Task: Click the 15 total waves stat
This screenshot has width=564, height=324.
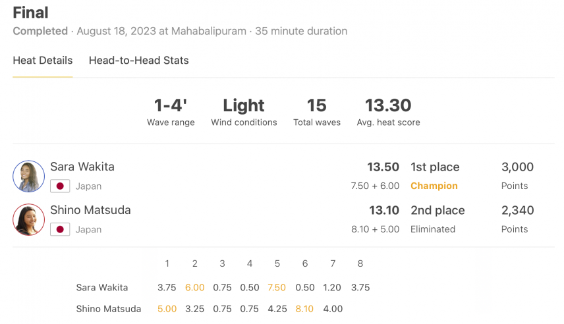Action: point(317,112)
